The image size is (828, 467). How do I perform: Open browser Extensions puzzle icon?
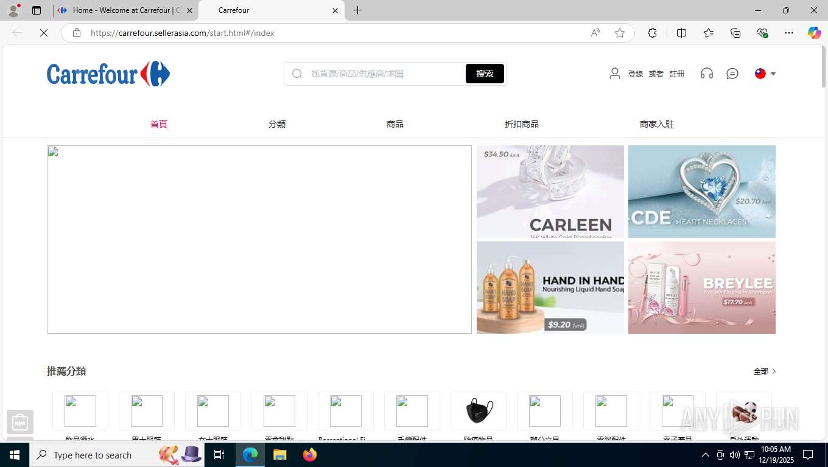653,33
